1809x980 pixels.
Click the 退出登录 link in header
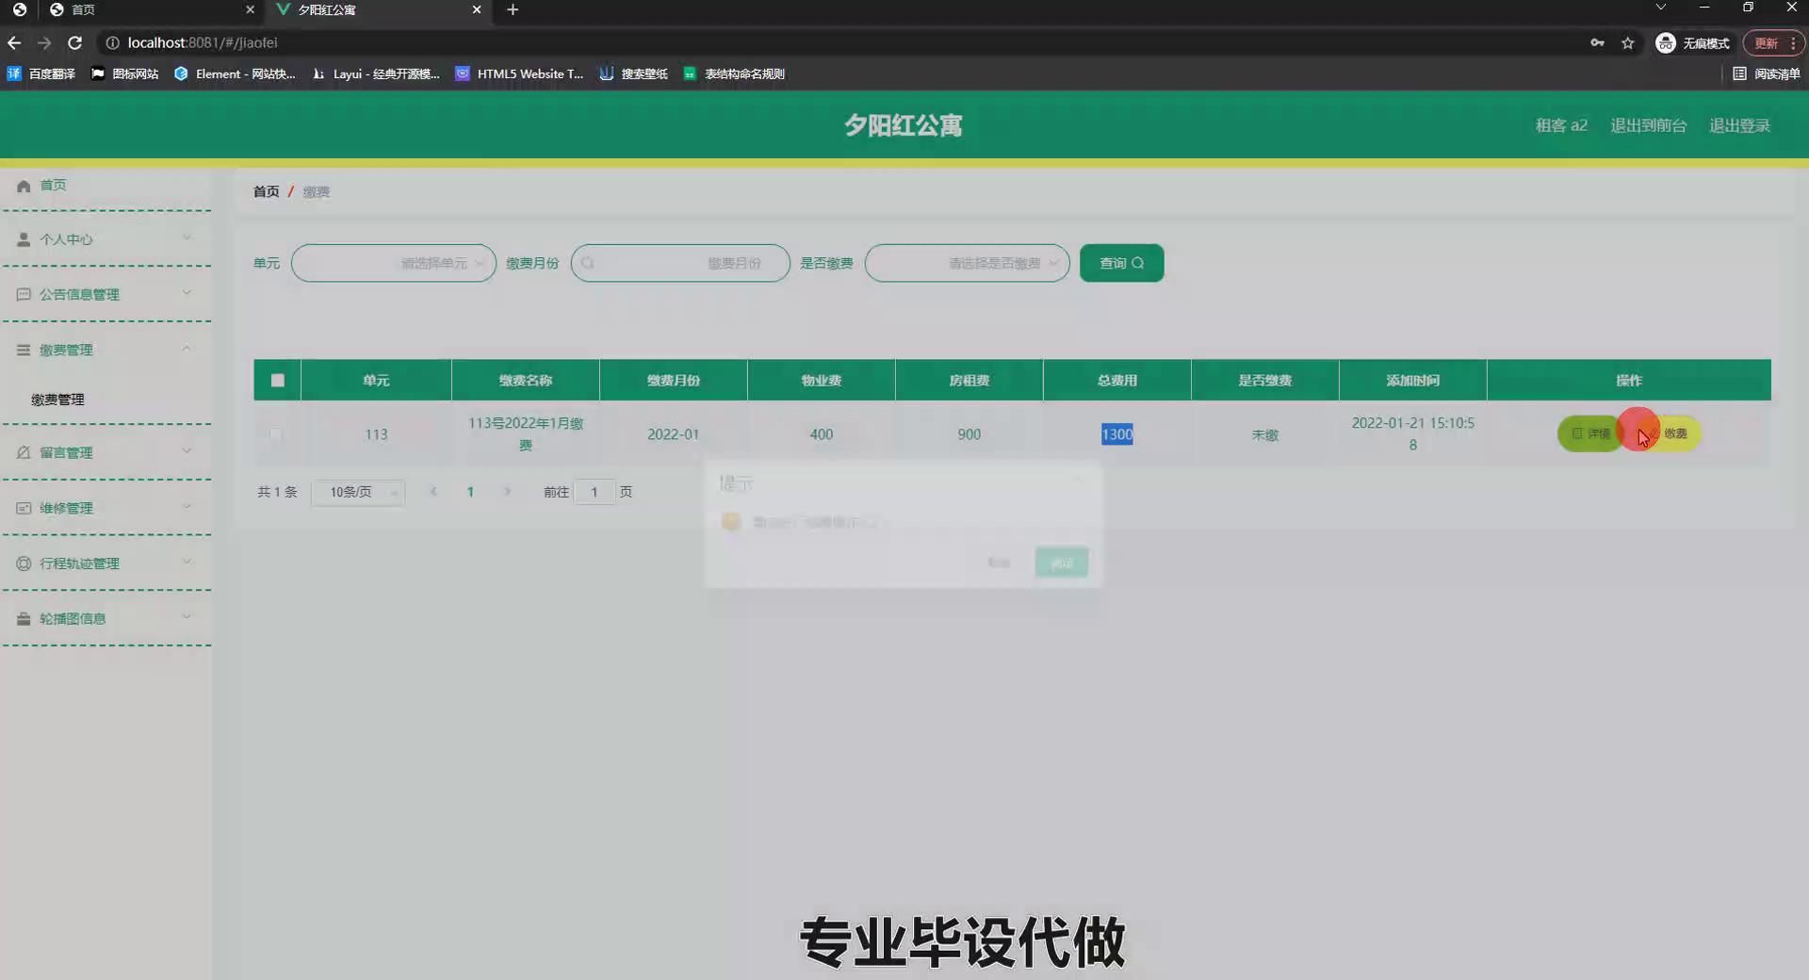[x=1739, y=125]
